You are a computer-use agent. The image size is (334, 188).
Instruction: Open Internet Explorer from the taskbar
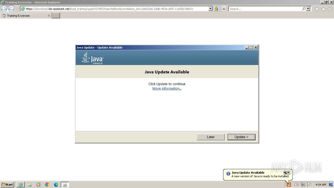click(x=21, y=185)
